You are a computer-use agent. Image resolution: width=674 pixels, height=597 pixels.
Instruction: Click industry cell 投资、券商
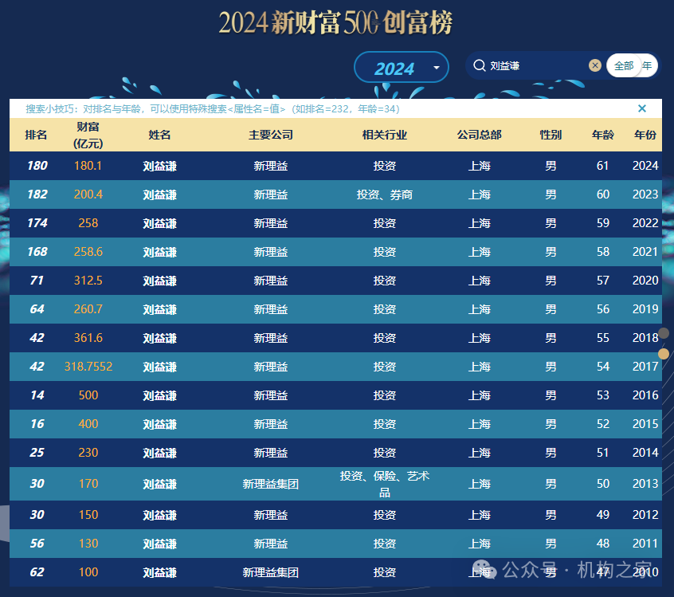(384, 194)
